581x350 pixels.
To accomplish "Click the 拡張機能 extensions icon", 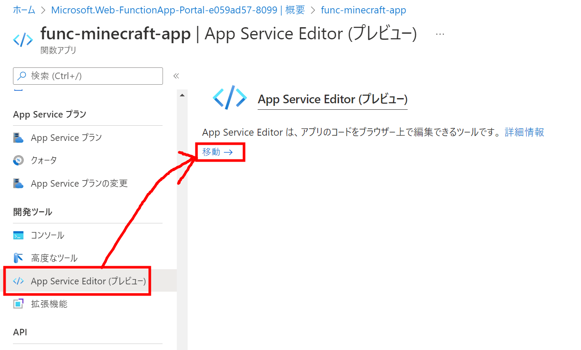I will (x=18, y=304).
